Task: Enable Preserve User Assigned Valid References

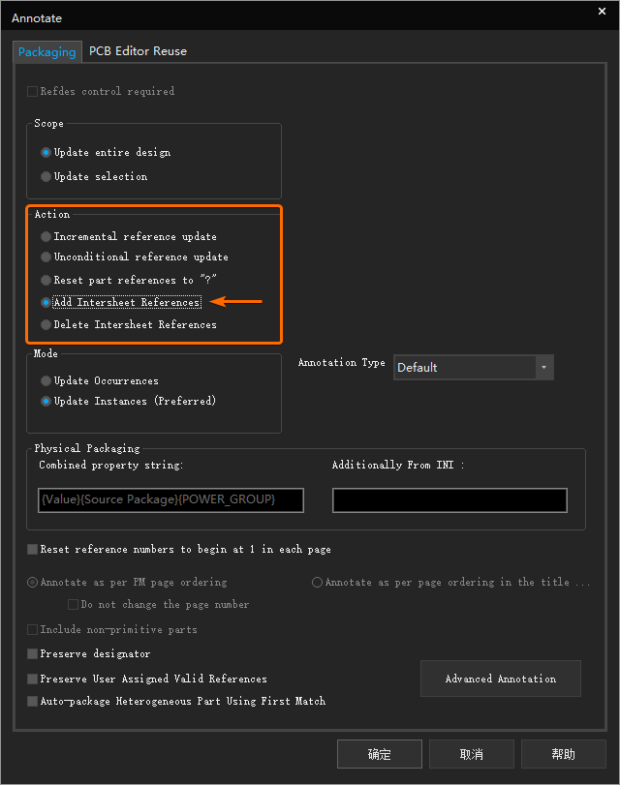Action: click(x=33, y=679)
